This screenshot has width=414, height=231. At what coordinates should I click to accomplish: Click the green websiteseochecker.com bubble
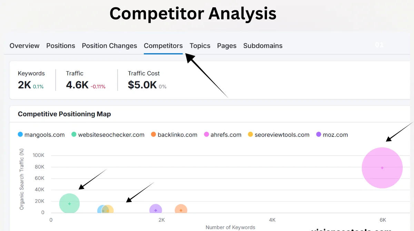[69, 204]
